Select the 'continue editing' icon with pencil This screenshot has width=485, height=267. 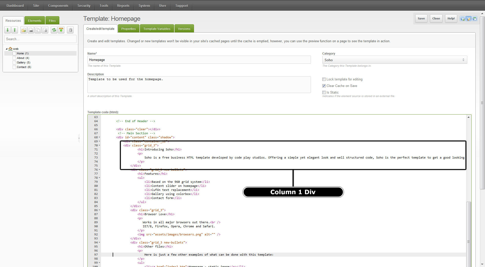point(469,19)
